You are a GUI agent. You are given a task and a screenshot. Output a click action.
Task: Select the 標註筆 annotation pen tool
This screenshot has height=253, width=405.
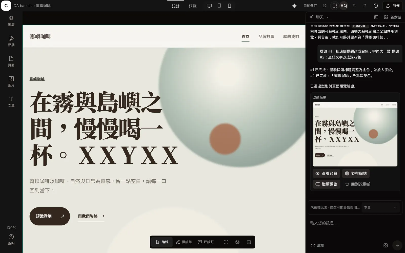184,242
